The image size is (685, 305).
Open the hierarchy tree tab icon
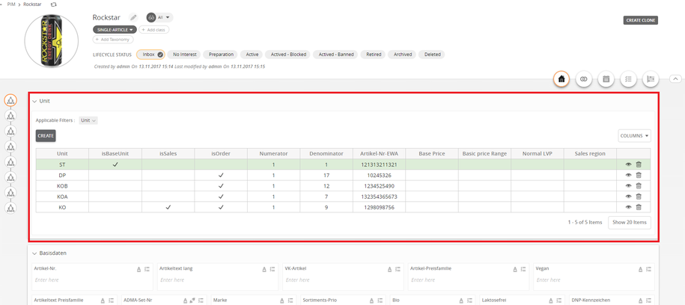click(x=651, y=79)
